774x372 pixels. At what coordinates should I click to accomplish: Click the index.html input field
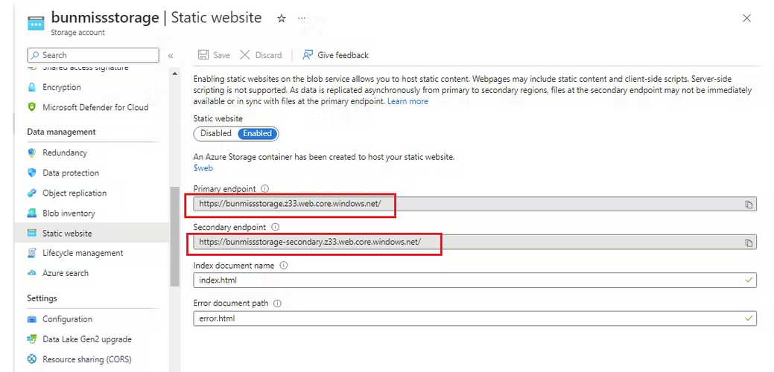(475, 280)
